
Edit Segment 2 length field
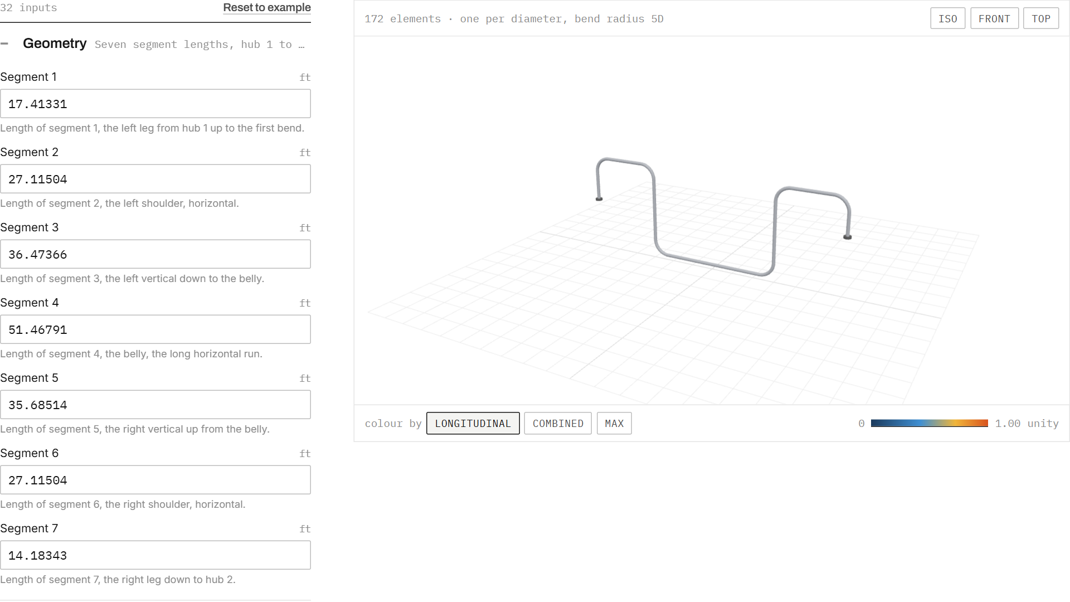click(x=155, y=179)
